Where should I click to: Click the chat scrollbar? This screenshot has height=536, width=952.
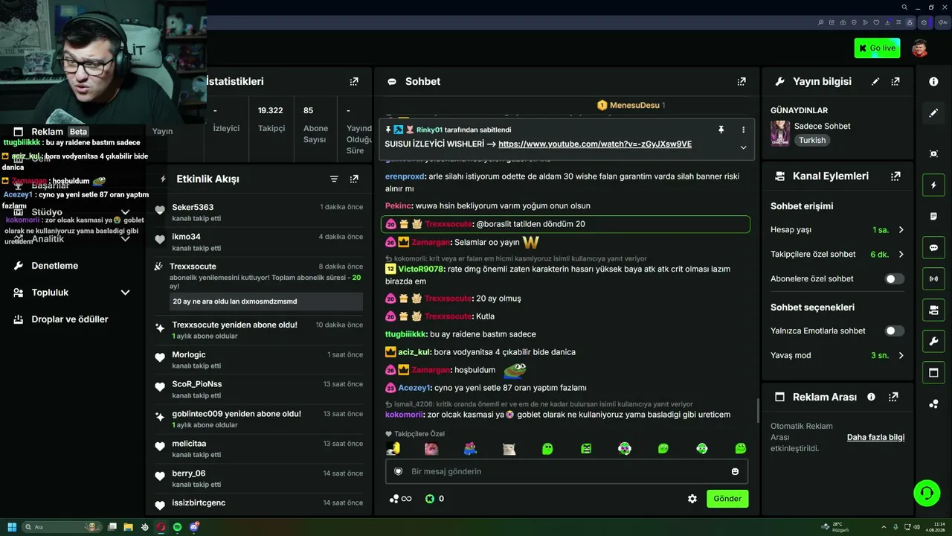tap(756, 409)
